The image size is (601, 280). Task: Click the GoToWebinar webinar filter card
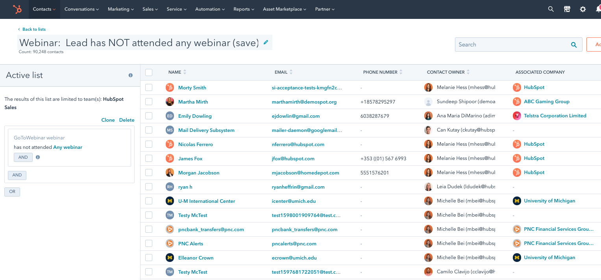click(x=69, y=148)
